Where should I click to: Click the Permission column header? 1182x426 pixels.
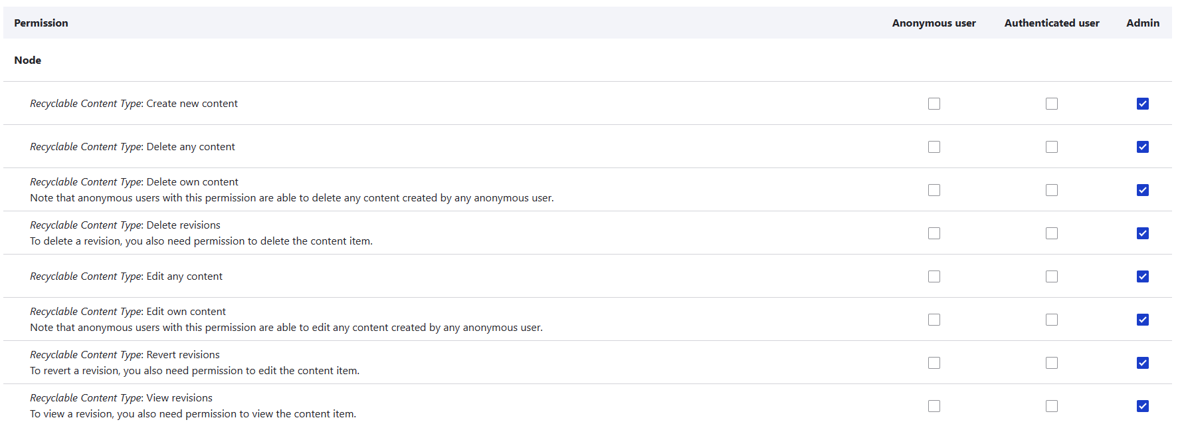click(41, 23)
